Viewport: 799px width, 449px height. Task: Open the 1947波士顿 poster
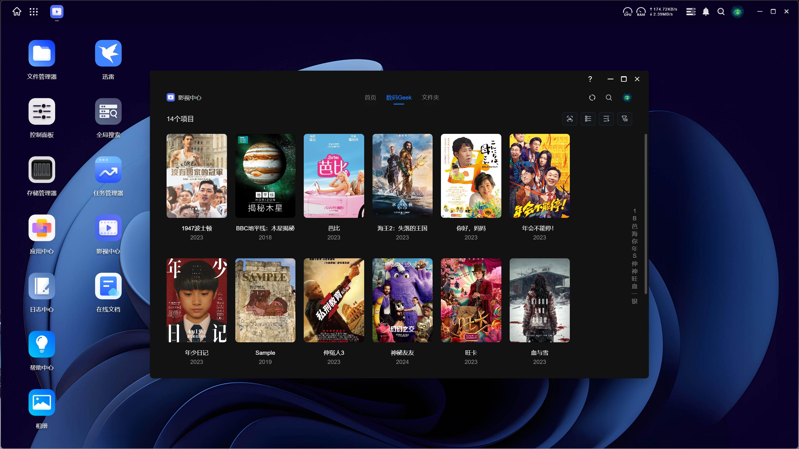[197, 176]
